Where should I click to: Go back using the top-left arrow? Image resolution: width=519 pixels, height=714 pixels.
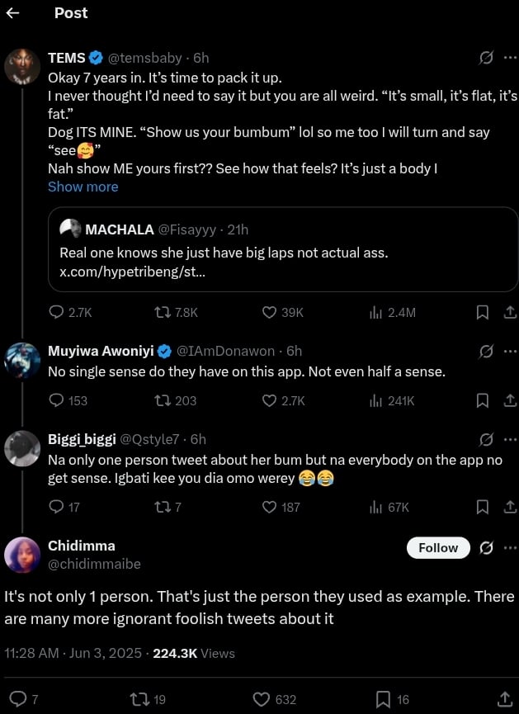point(12,13)
